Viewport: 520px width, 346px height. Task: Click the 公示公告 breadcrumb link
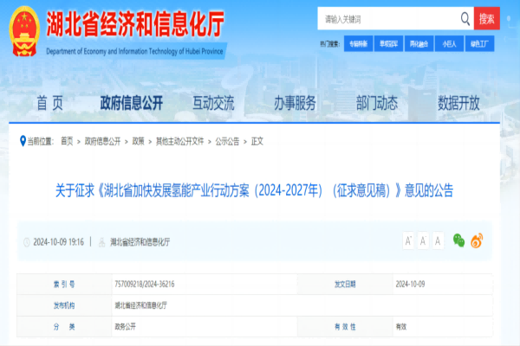point(226,141)
